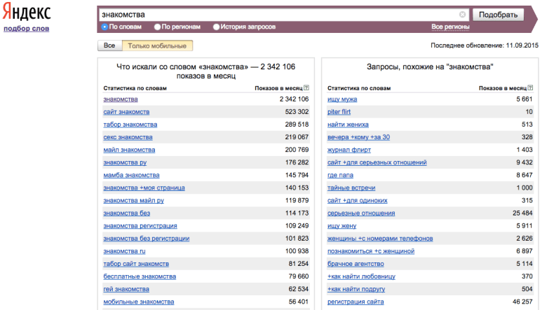Viewport: 540px width, 310px height.
Task: Open the знакомства без регистрации link
Action: pyautogui.click(x=147, y=239)
